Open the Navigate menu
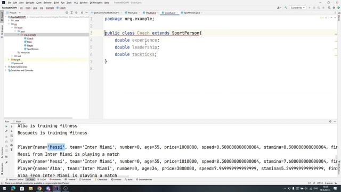The image size is (341, 192). (x=30, y=3)
